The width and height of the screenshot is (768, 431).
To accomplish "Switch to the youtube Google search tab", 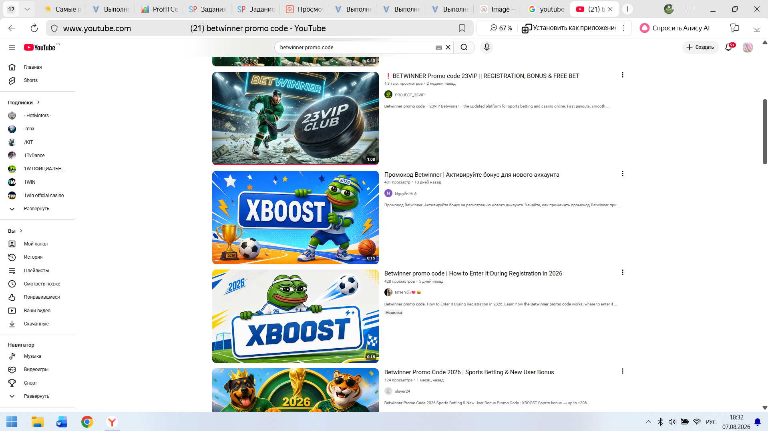I will [547, 9].
